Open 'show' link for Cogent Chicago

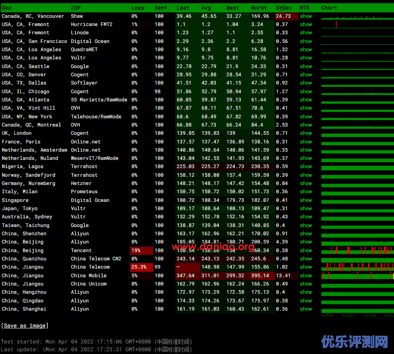coord(306,91)
